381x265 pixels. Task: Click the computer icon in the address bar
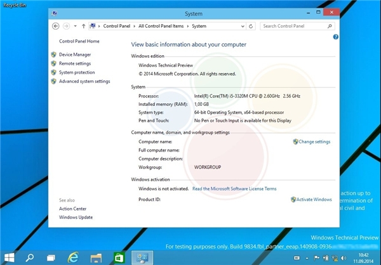point(93,26)
